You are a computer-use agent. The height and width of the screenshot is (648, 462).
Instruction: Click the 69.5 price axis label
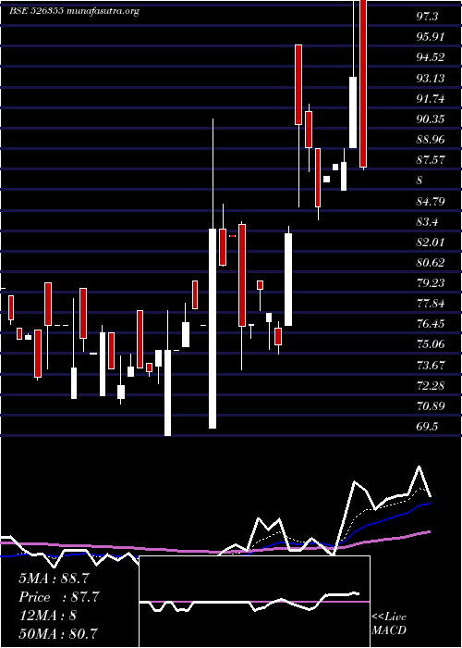pos(428,427)
